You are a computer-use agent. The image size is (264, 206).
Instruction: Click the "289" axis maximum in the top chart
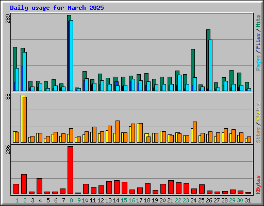point(8,19)
